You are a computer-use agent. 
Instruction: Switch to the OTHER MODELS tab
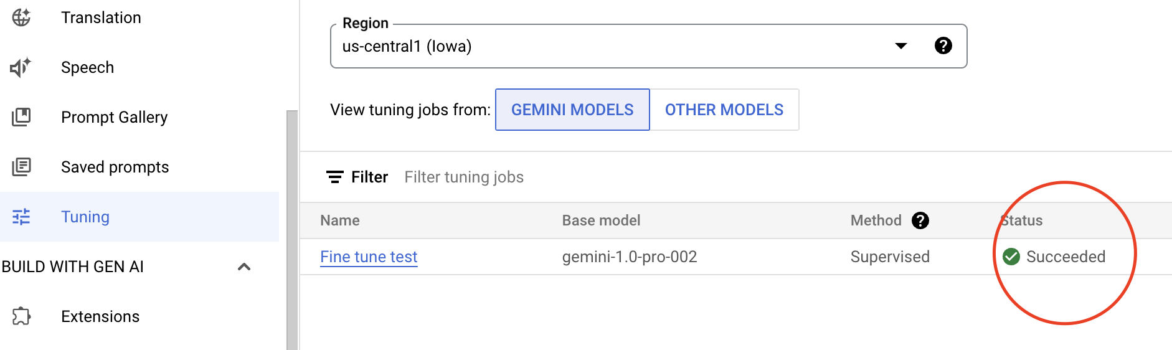point(724,110)
